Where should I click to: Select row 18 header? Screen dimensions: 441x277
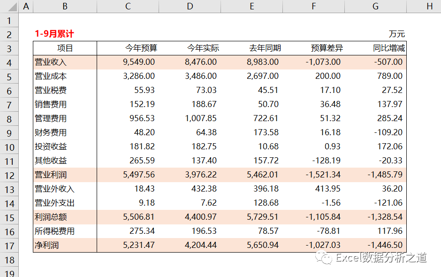pyautogui.click(x=9, y=260)
